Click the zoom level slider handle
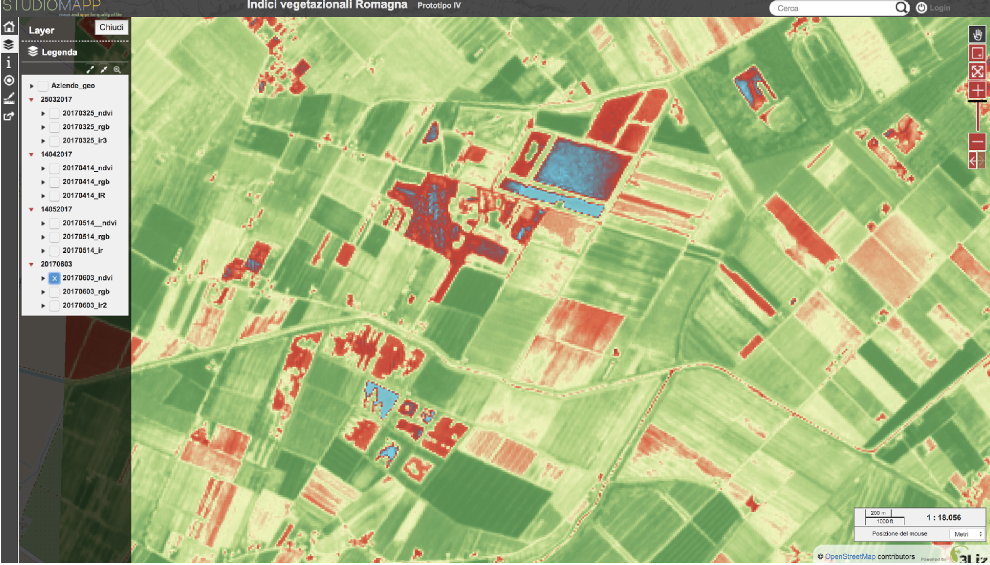Screen dimensions: 990x565 [977, 101]
